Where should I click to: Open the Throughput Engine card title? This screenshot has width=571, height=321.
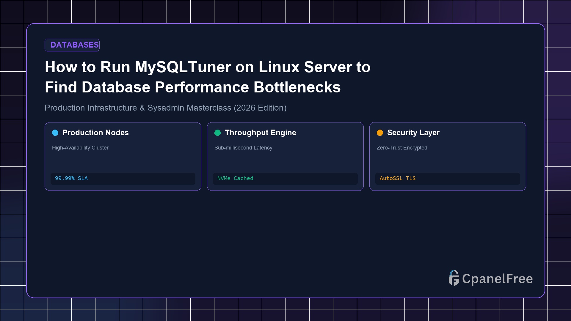(x=261, y=133)
